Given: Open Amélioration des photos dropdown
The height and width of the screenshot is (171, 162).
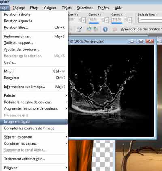Looking at the screenshot, I should tap(141, 29).
